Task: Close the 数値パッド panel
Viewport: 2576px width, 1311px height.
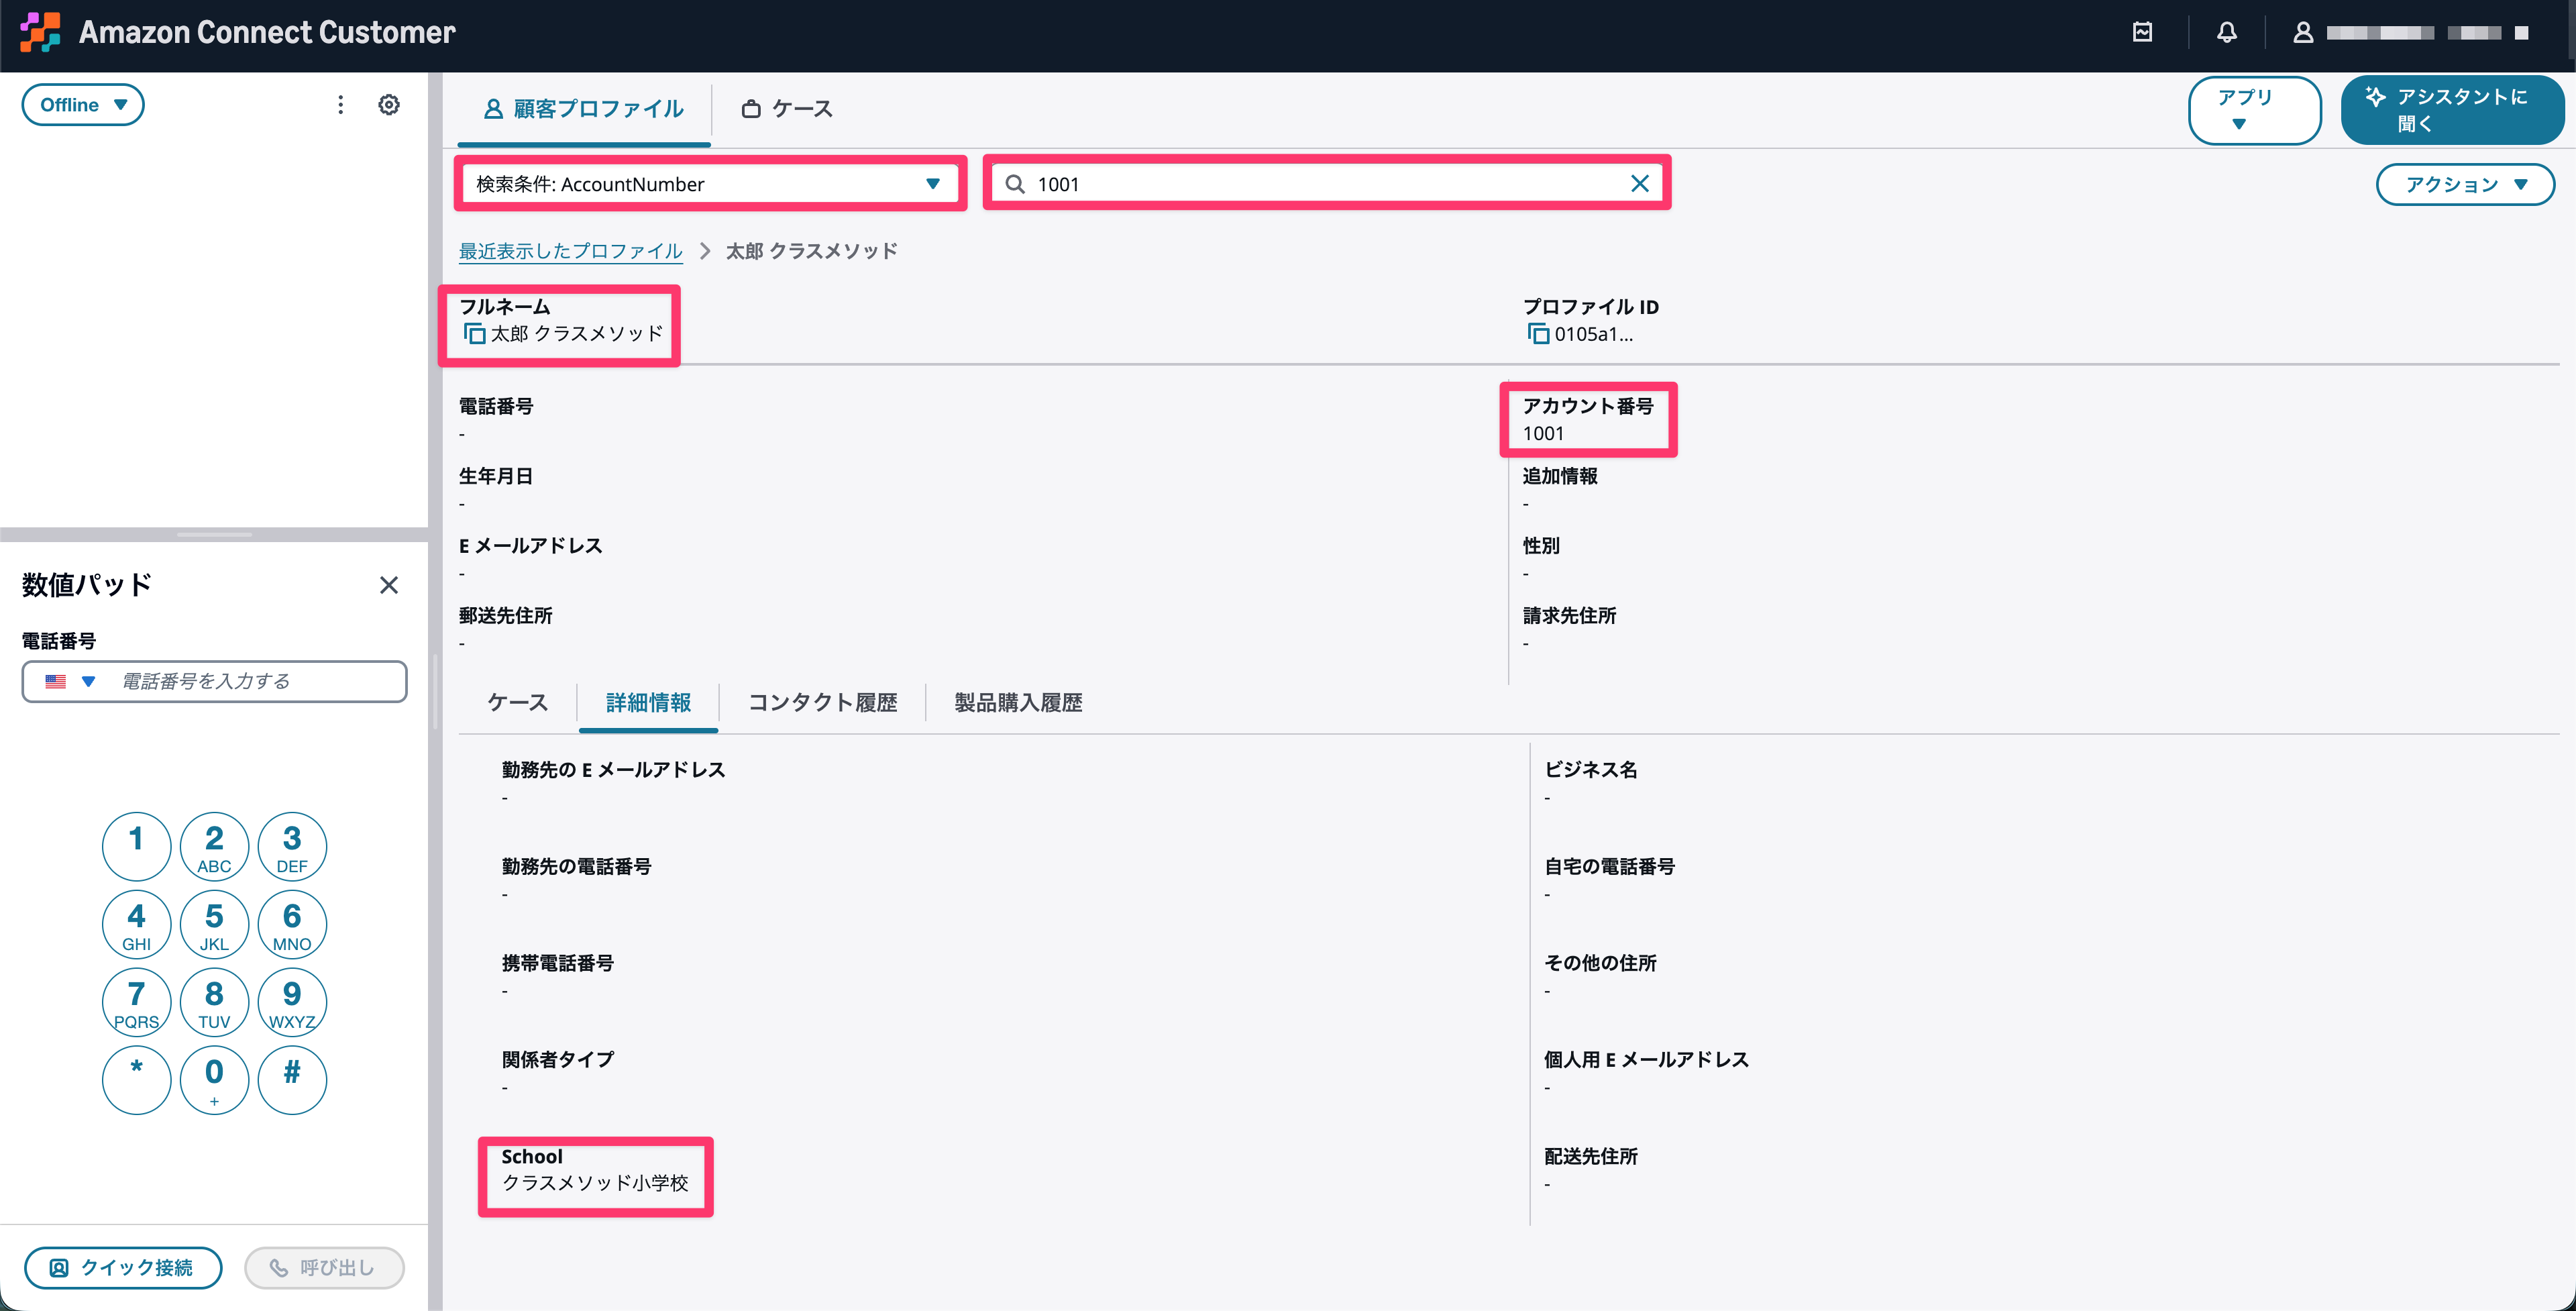Action: [x=389, y=585]
